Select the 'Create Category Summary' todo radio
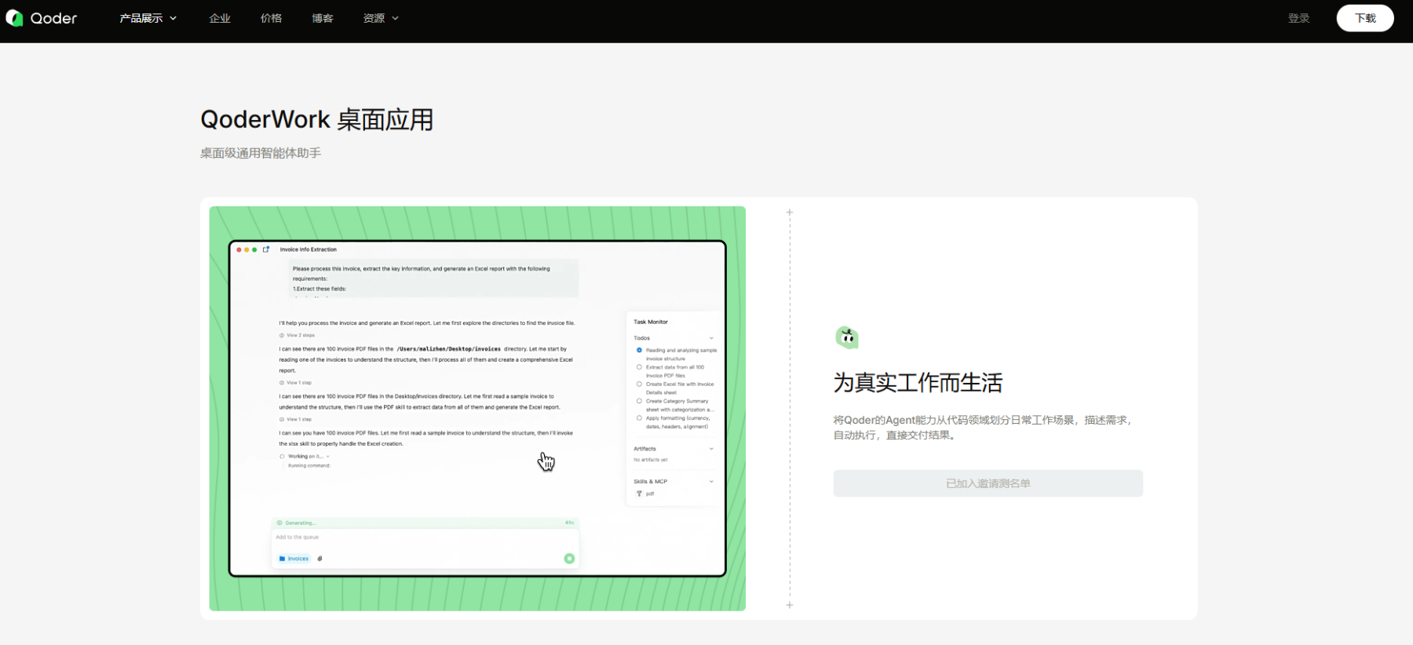Screen dimensions: 1413x645 point(639,401)
